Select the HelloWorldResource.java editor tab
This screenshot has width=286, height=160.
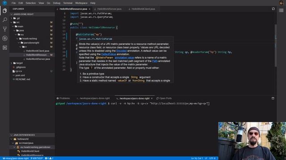(x=73, y=9)
